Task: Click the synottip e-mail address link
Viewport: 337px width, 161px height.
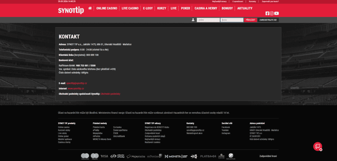Action: click(x=77, y=83)
